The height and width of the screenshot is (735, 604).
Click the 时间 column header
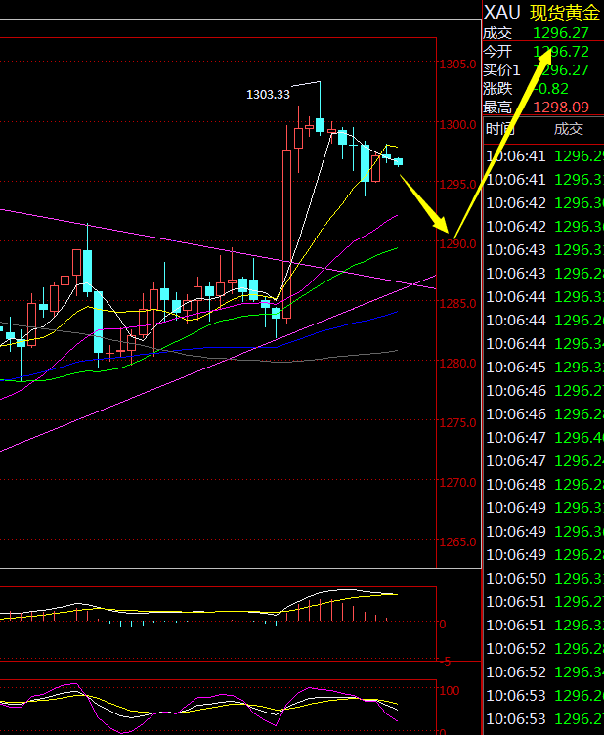point(499,129)
